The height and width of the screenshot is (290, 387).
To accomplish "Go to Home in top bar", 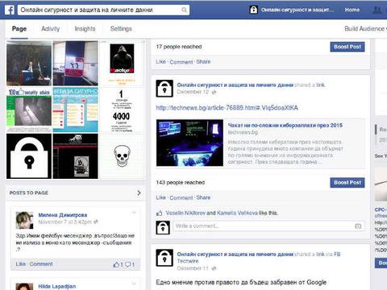I will click(x=352, y=10).
